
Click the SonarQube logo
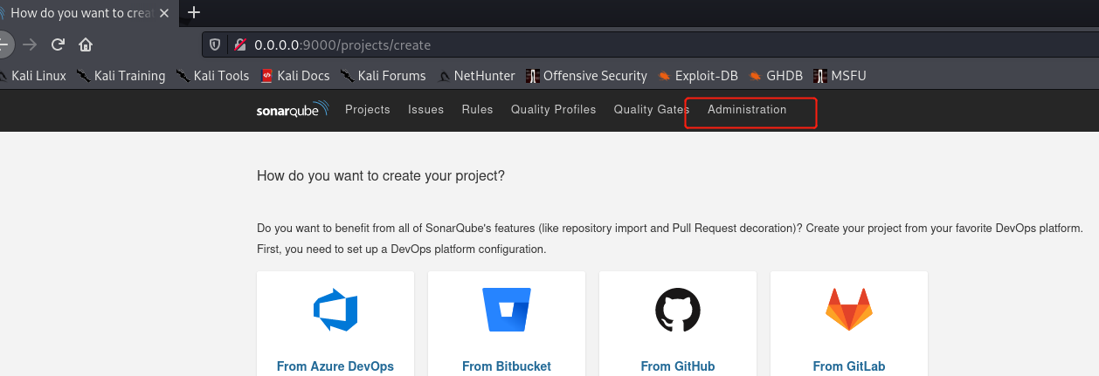pos(293,109)
